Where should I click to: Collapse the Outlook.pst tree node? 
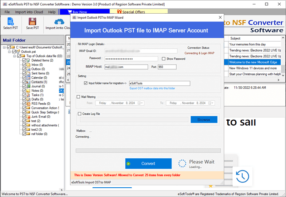(9, 52)
